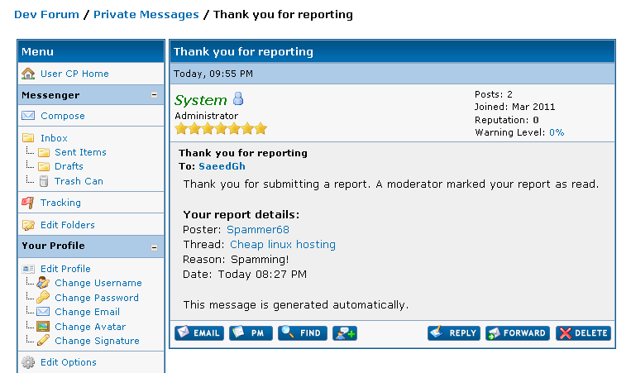This screenshot has width=631, height=373.
Task: Click the administrator star rating image
Action: tap(221, 129)
